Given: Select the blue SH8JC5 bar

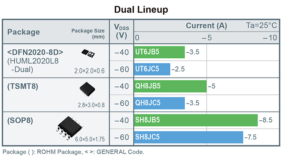Looking at the screenshot, I should pyautogui.click(x=188, y=137).
